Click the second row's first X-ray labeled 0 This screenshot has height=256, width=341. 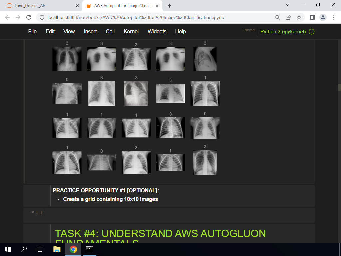point(67,93)
